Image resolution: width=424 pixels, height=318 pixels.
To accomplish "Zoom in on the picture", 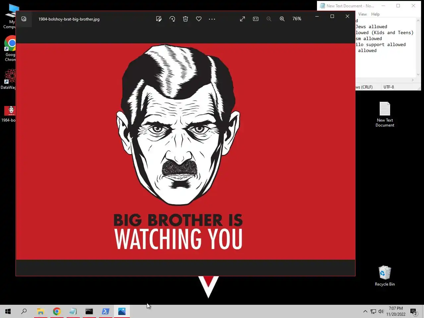I will (x=282, y=19).
